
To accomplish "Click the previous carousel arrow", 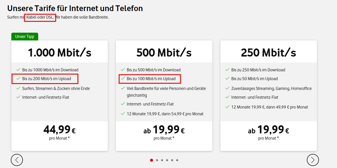I will point(17,160).
